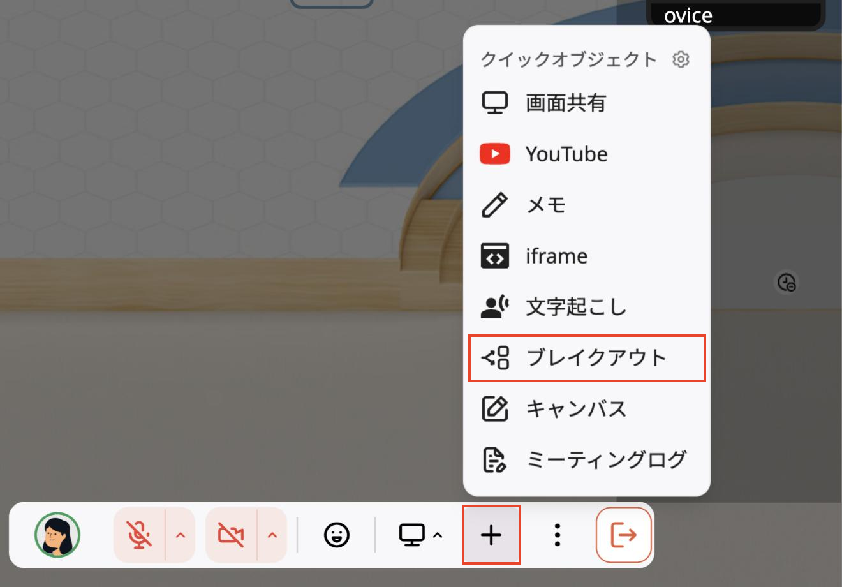Choose メモ in the quick object list
This screenshot has height=587, width=842.
click(586, 205)
